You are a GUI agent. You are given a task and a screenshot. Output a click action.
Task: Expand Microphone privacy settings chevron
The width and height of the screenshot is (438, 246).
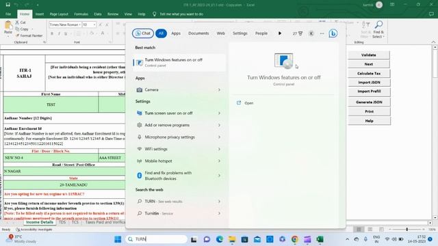click(219, 137)
